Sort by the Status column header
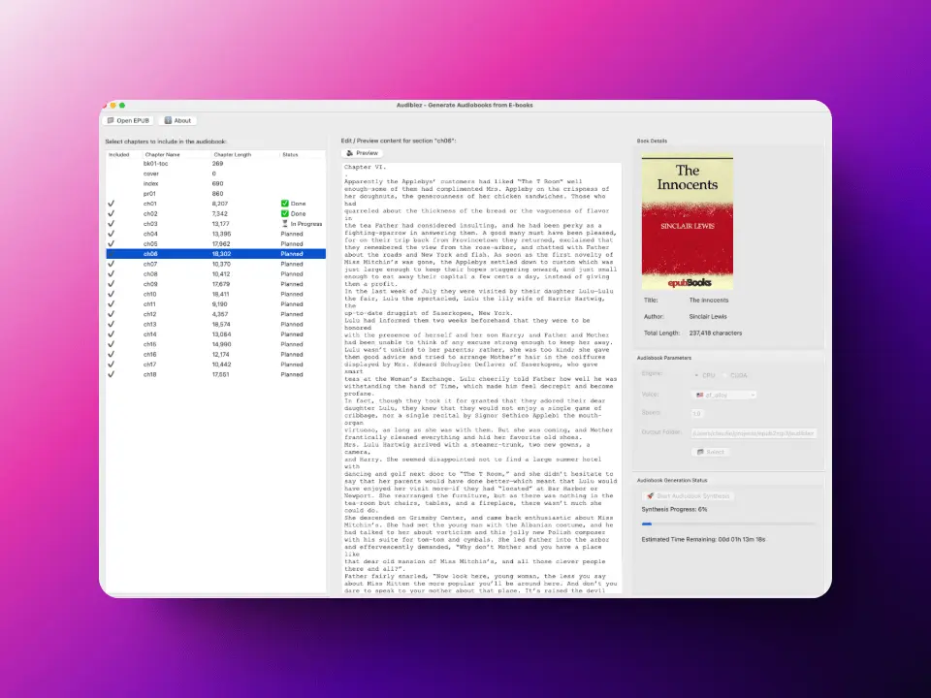 click(291, 154)
